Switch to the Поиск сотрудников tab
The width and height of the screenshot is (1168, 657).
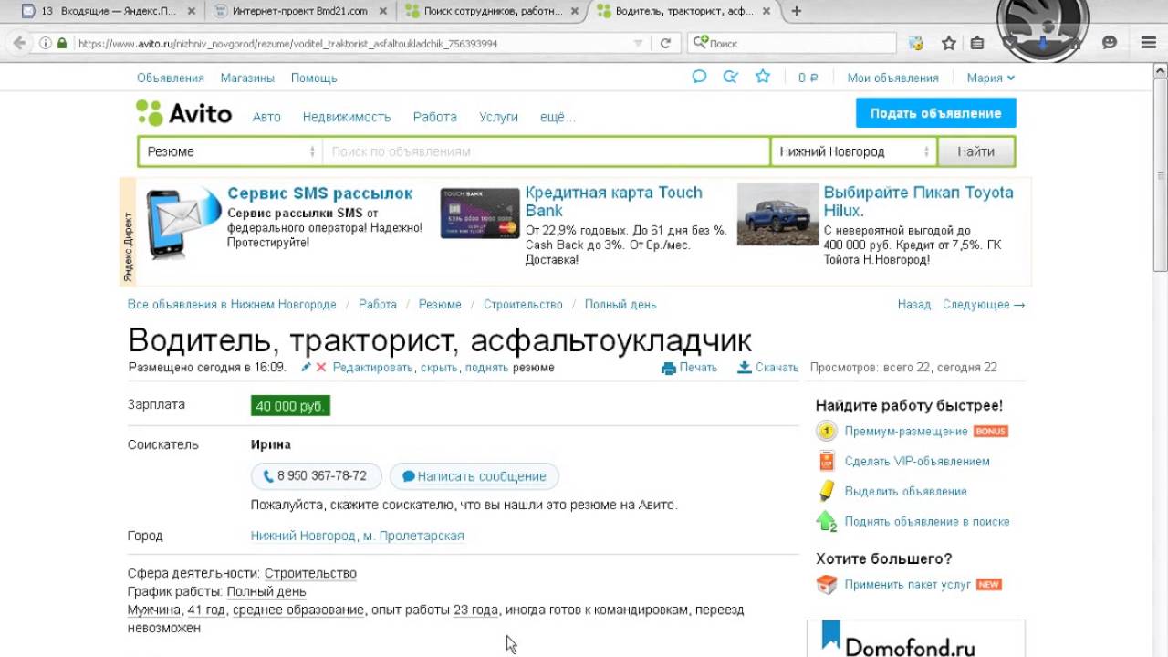pos(491,11)
